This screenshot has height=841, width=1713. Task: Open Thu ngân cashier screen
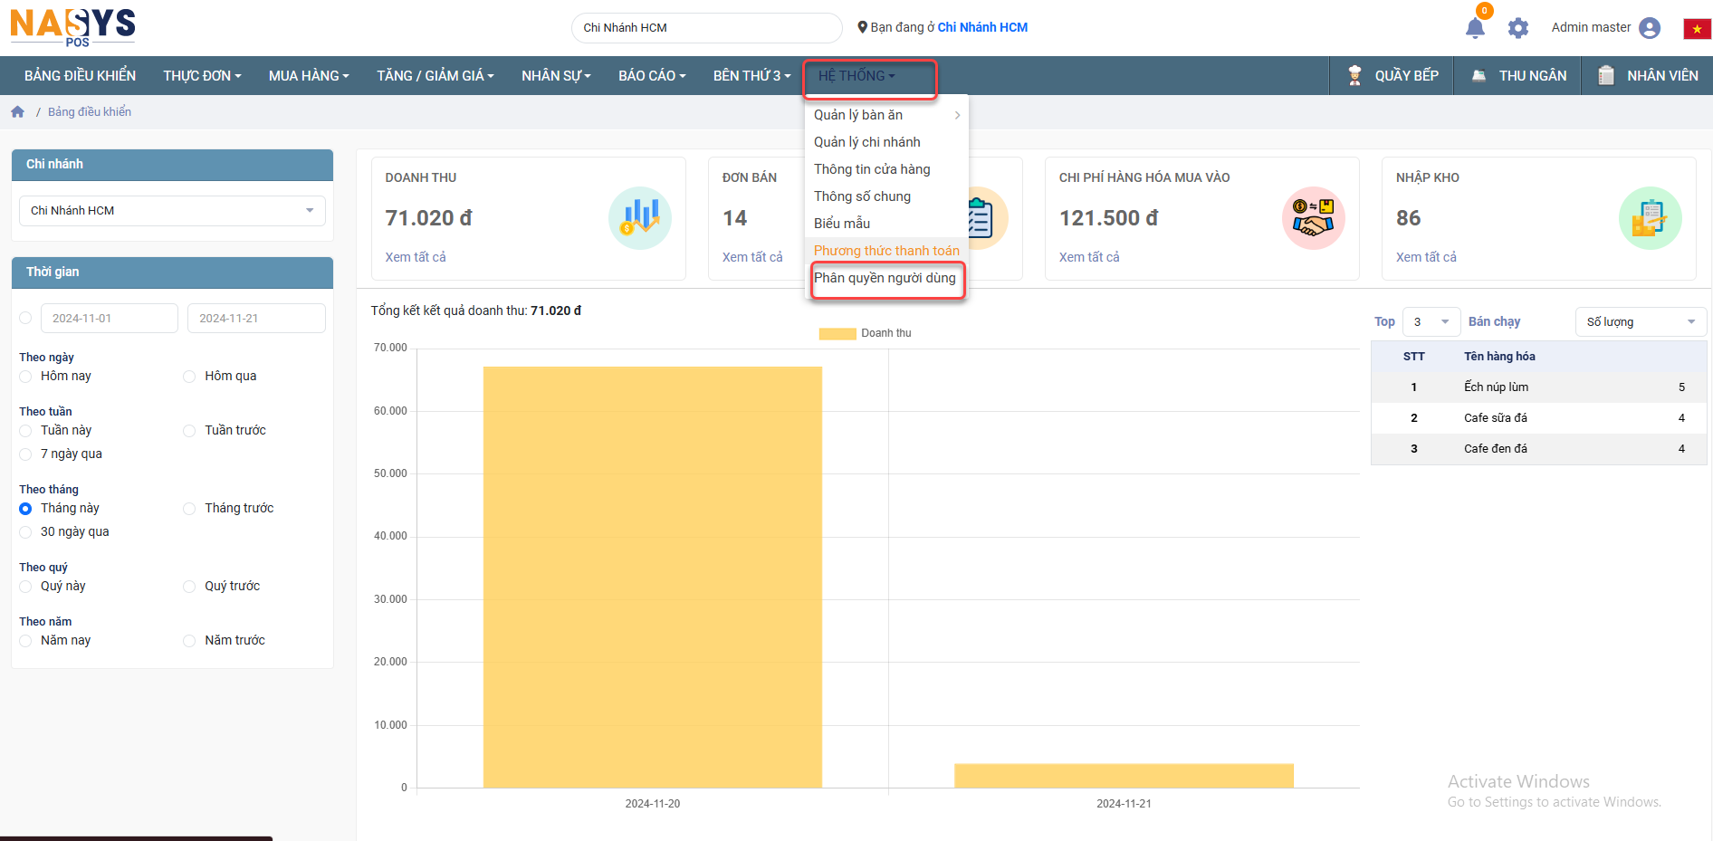point(1518,76)
